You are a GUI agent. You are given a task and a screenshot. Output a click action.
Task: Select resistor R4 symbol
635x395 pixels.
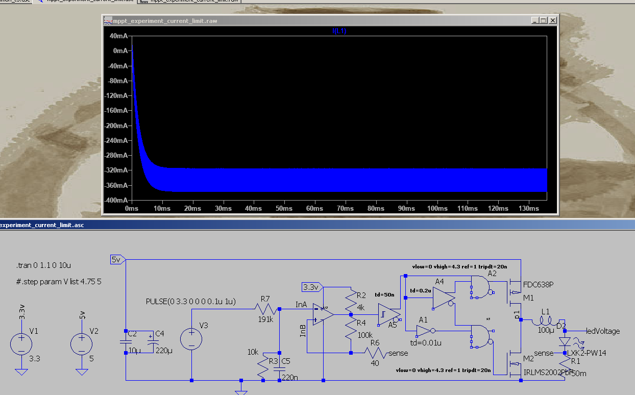(x=350, y=328)
